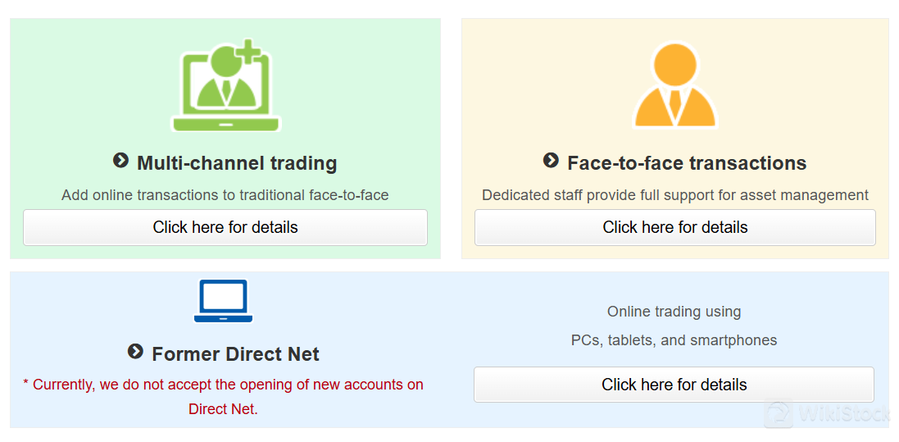Open the Former Direct Net heading link
The image size is (899, 442).
(236, 353)
